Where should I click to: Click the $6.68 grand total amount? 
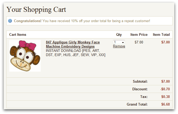[165, 104]
